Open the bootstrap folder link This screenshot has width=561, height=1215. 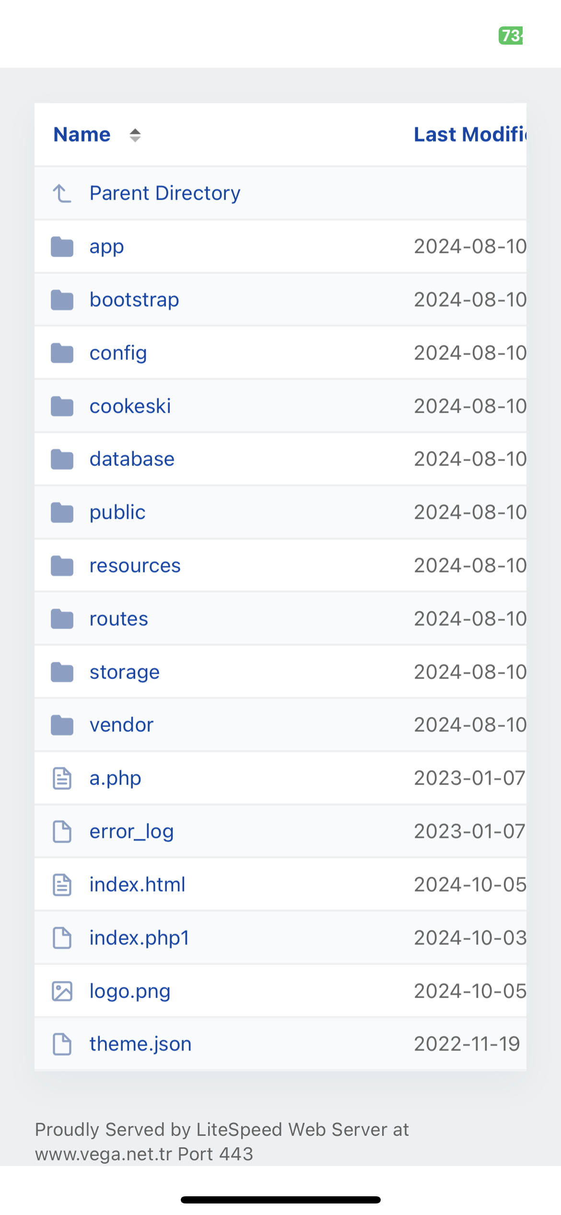(x=134, y=300)
